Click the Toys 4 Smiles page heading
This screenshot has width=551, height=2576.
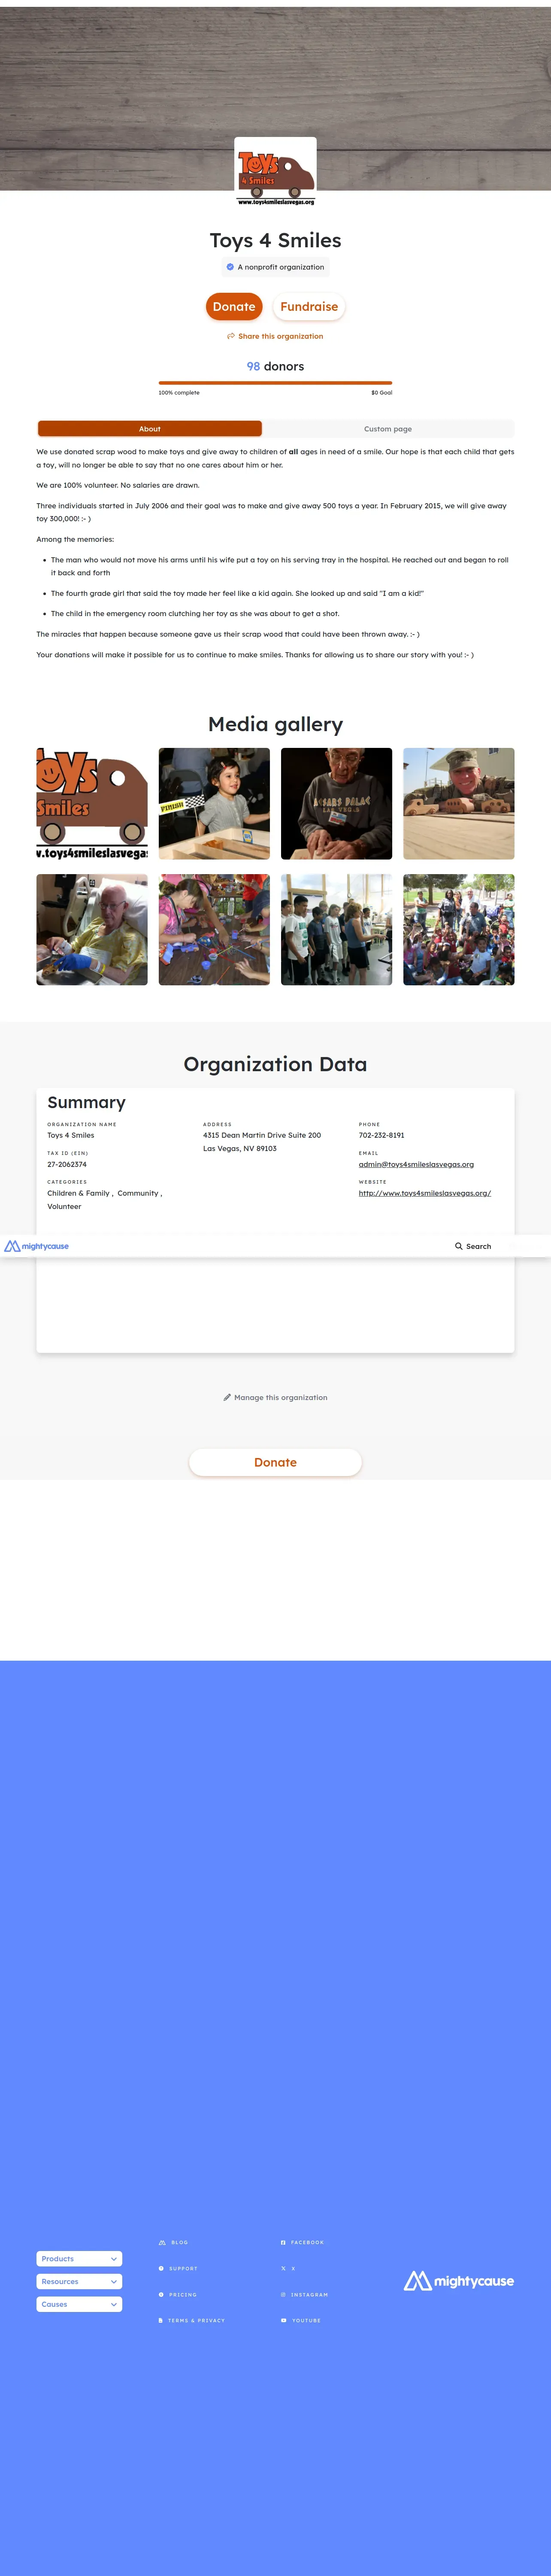pos(275,240)
